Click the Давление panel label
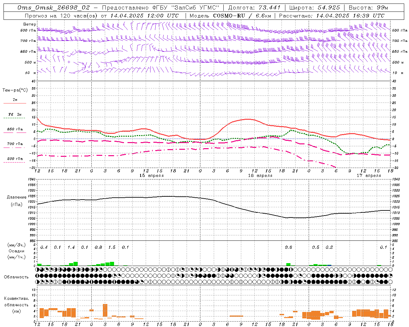The height and width of the screenshot is (327, 409). click(x=17, y=197)
